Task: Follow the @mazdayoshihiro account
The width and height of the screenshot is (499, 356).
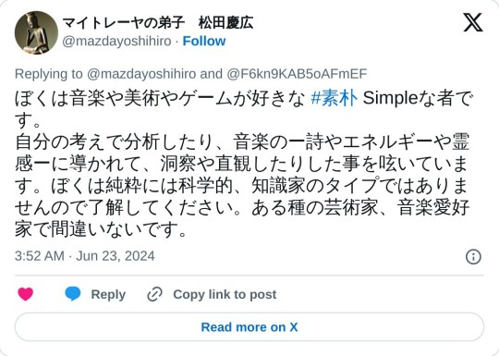Action: point(204,41)
